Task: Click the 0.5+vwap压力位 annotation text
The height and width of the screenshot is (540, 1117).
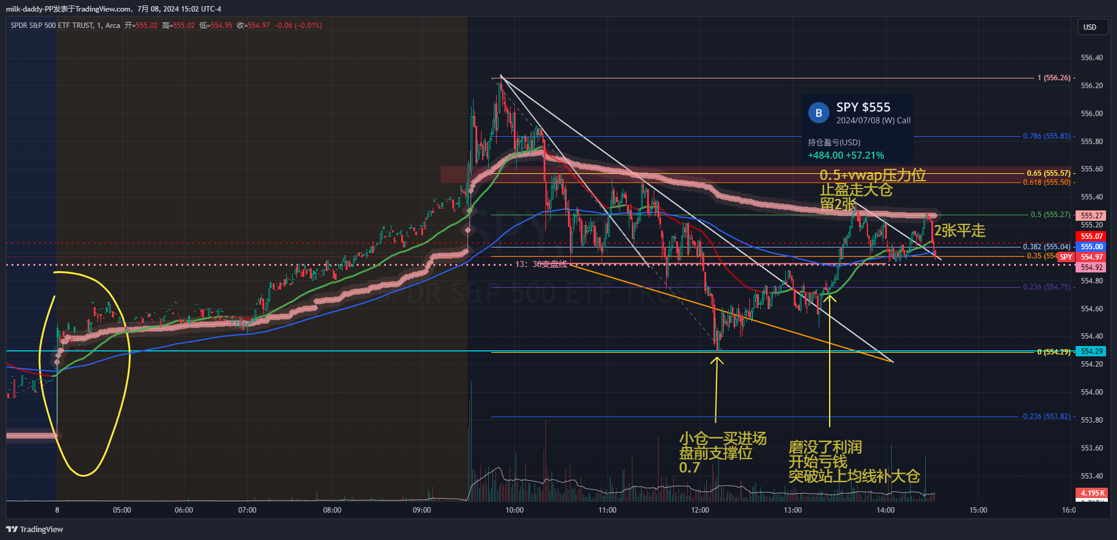Action: pyautogui.click(x=872, y=176)
